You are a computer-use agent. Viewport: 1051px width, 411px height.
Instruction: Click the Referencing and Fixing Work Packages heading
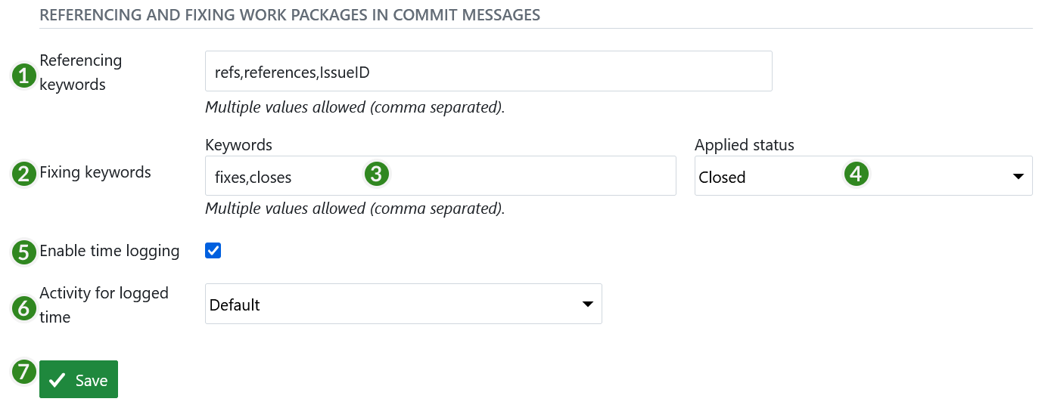click(x=290, y=14)
